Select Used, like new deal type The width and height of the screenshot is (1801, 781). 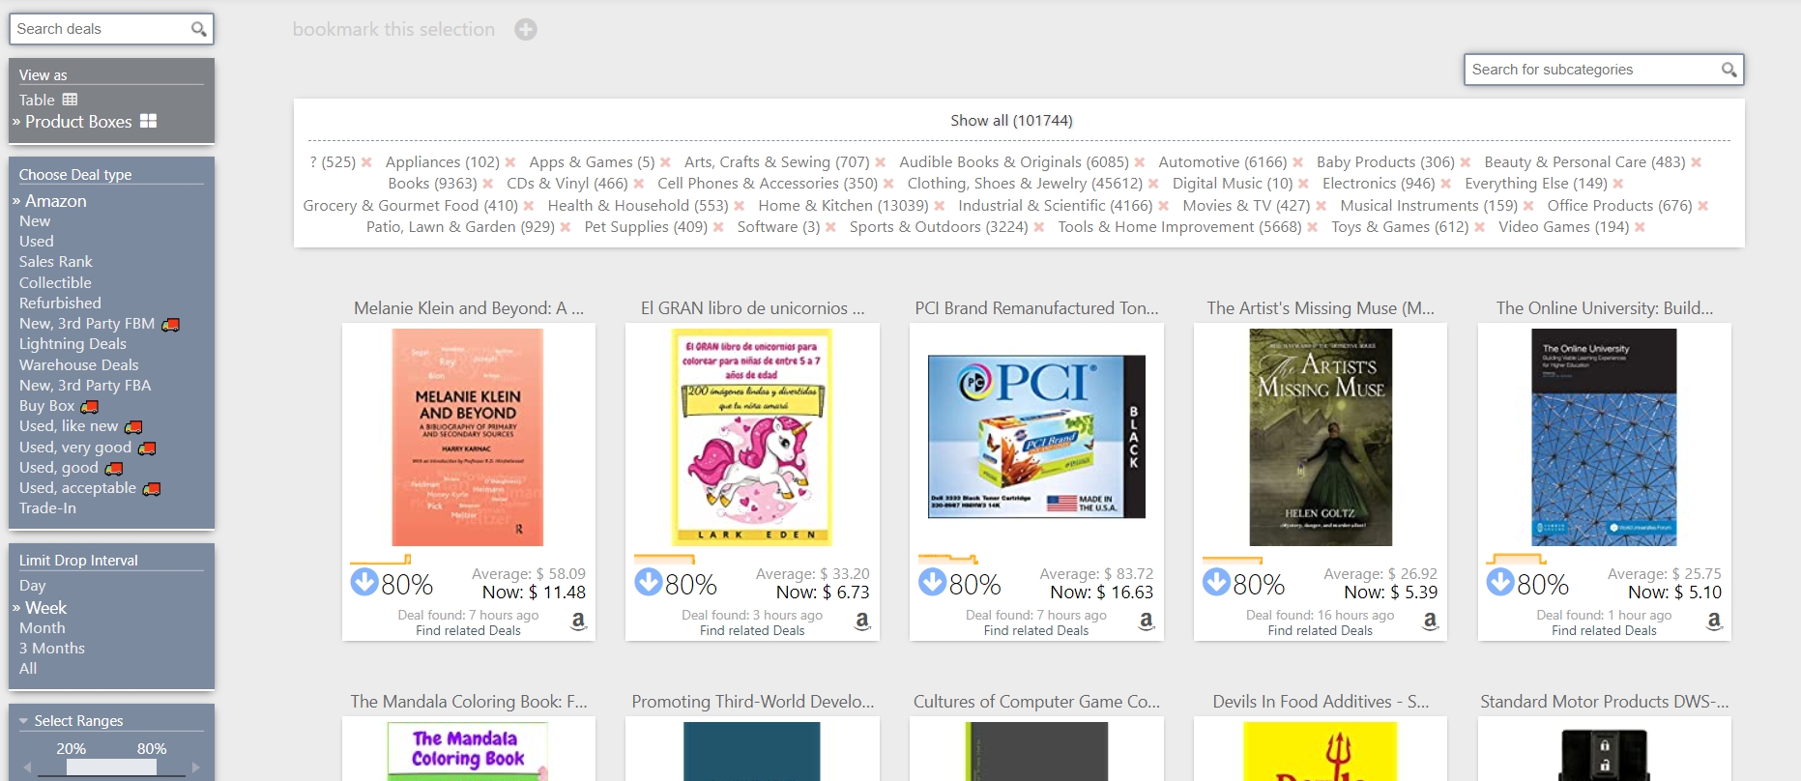69,426
